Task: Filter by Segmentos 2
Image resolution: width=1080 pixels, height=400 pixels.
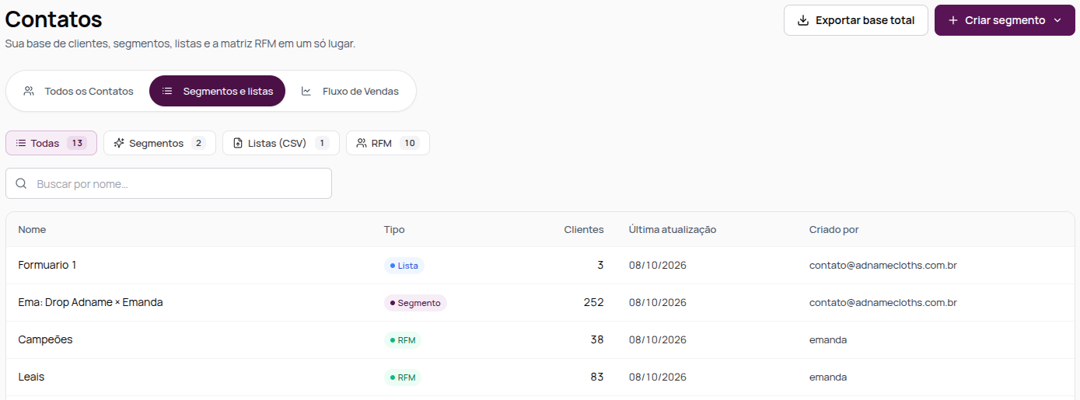Action: click(159, 143)
